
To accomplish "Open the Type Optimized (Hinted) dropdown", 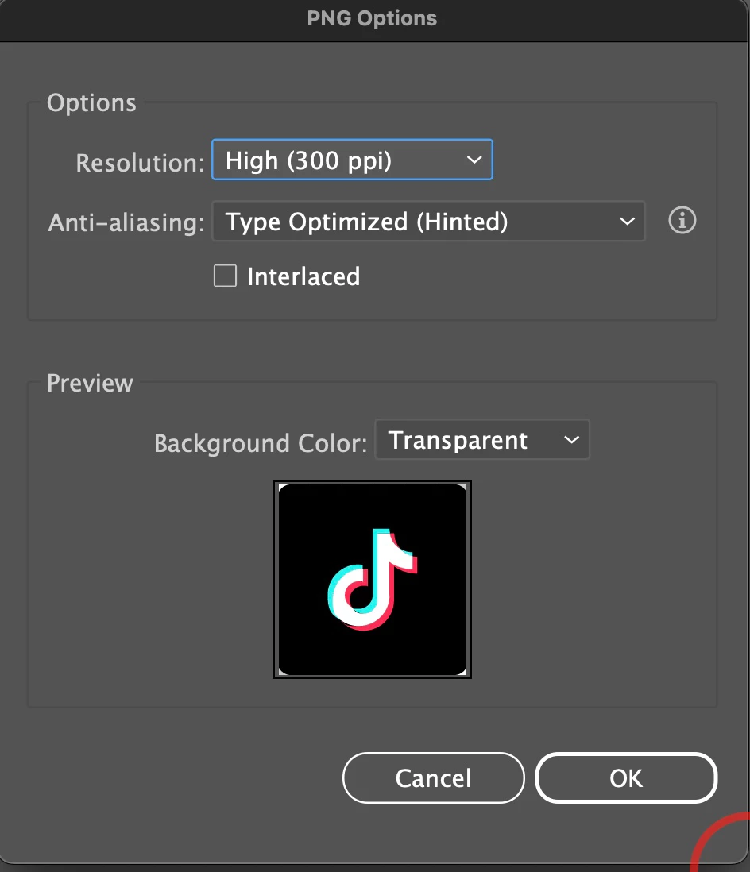I will tap(428, 222).
